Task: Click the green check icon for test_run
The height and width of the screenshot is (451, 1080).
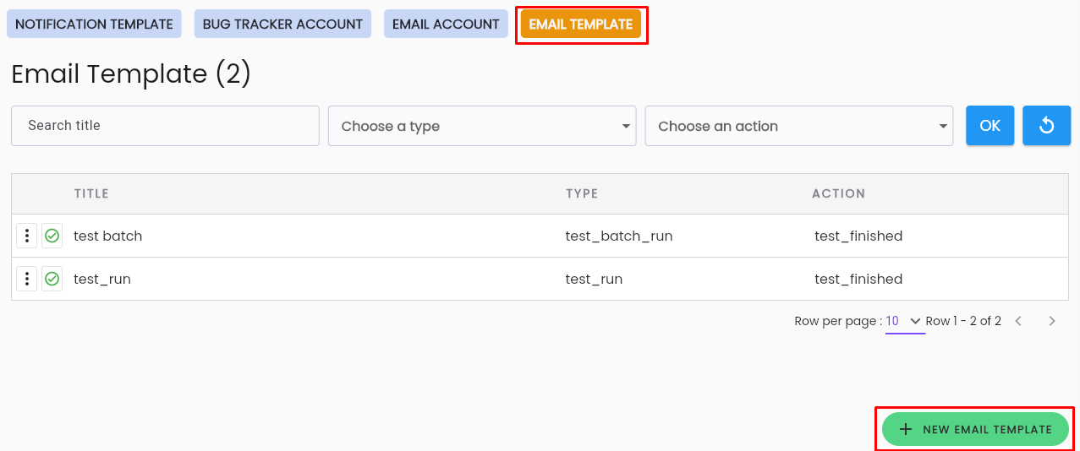Action: pos(52,279)
